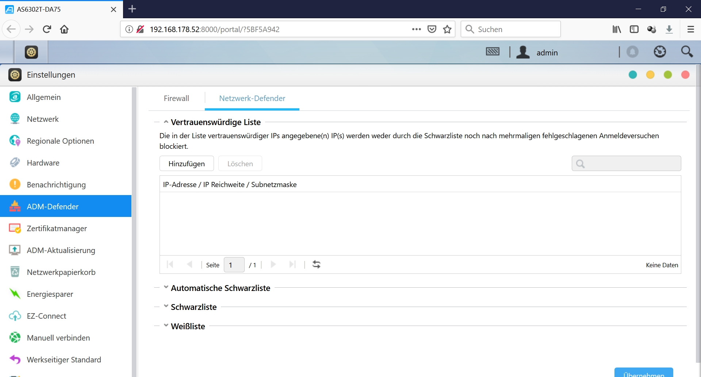Click the teal window control dot
This screenshot has height=377, width=701.
click(x=633, y=75)
